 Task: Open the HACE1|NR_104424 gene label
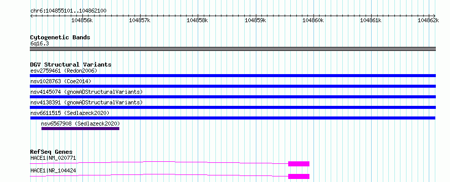tap(53, 171)
